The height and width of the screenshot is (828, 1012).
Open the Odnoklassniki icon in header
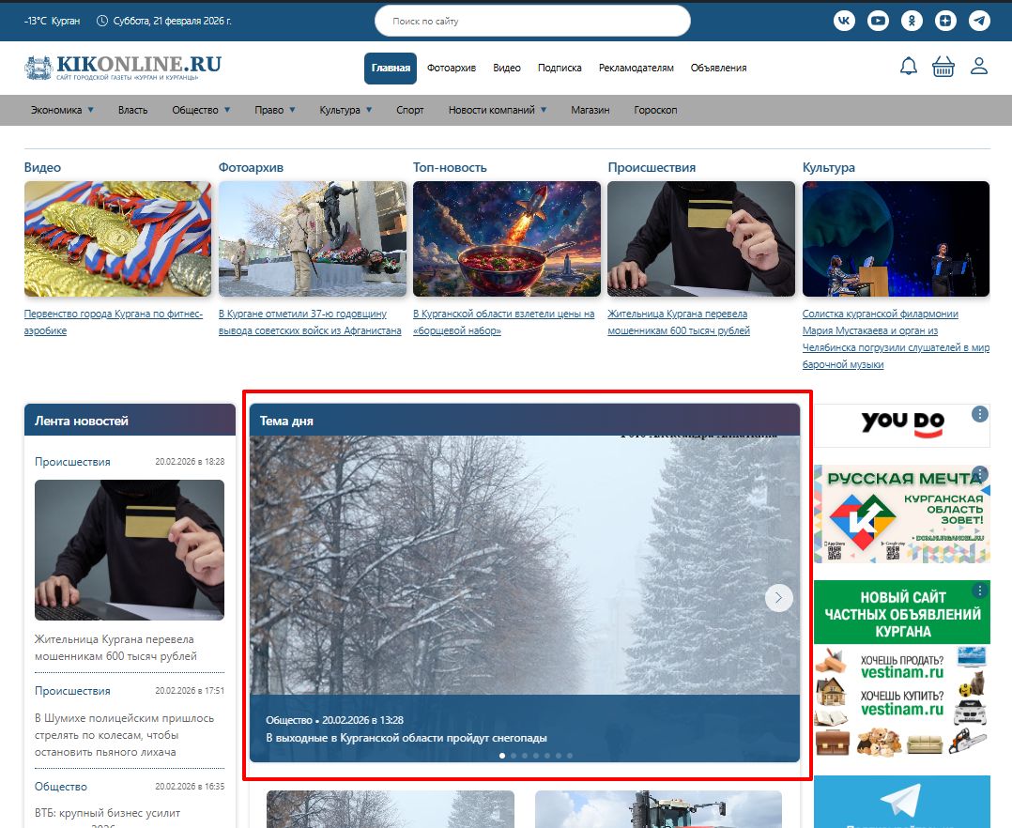coord(912,21)
